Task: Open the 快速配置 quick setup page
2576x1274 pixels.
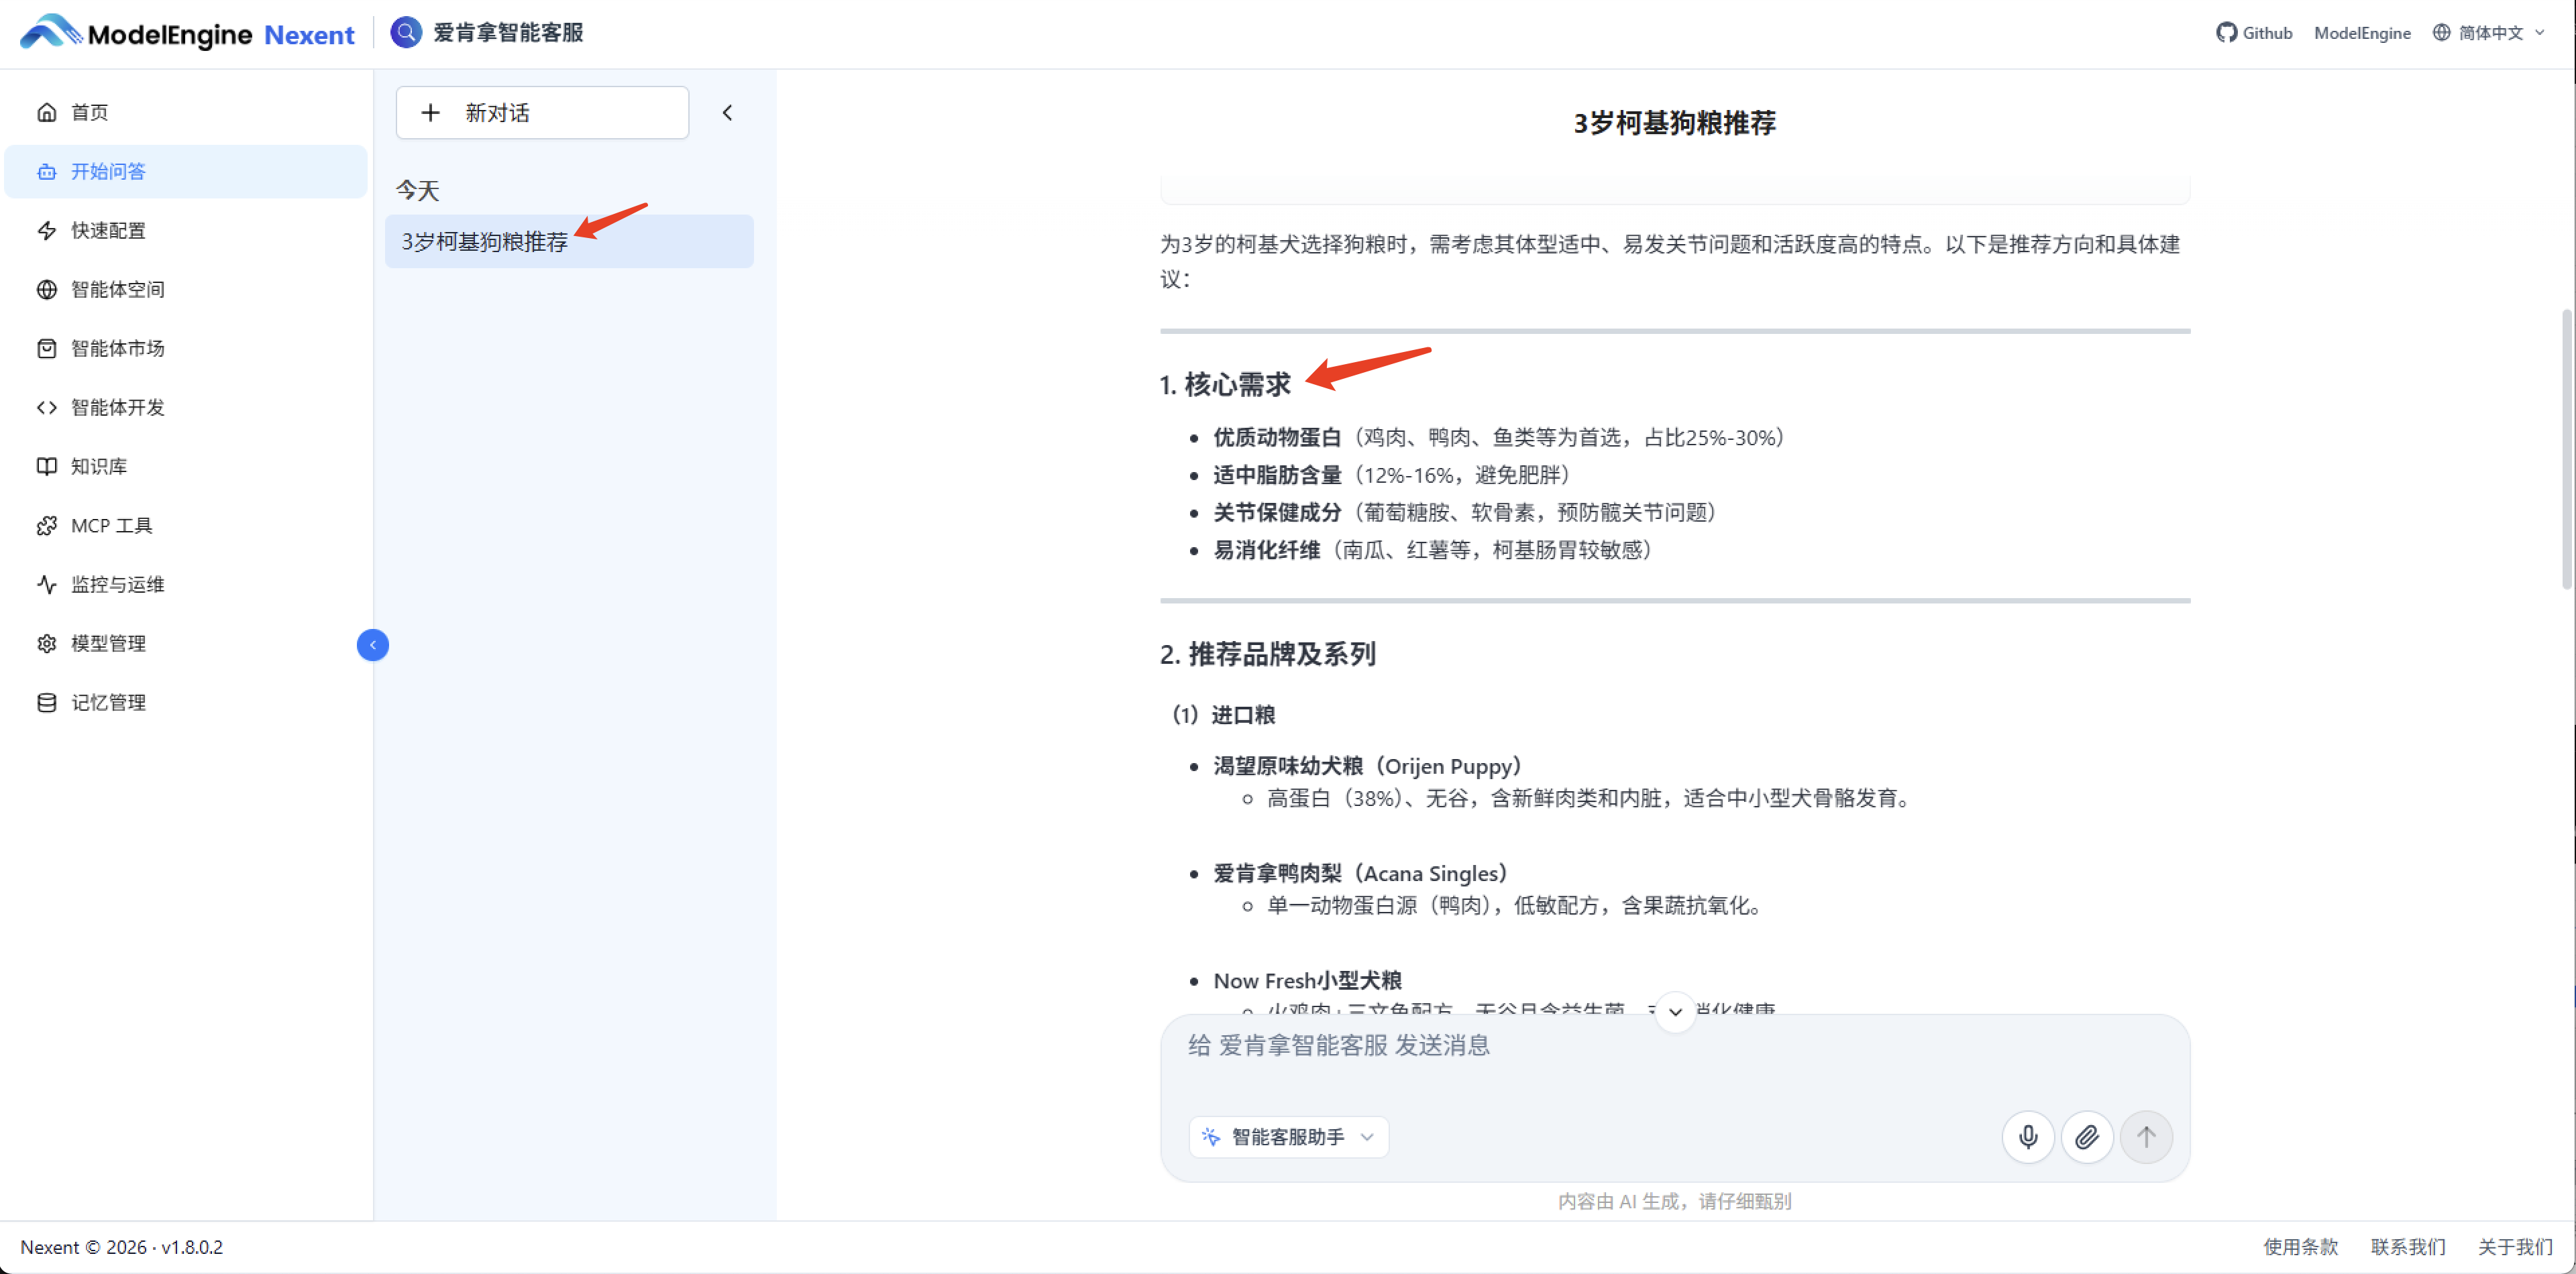Action: pos(107,230)
